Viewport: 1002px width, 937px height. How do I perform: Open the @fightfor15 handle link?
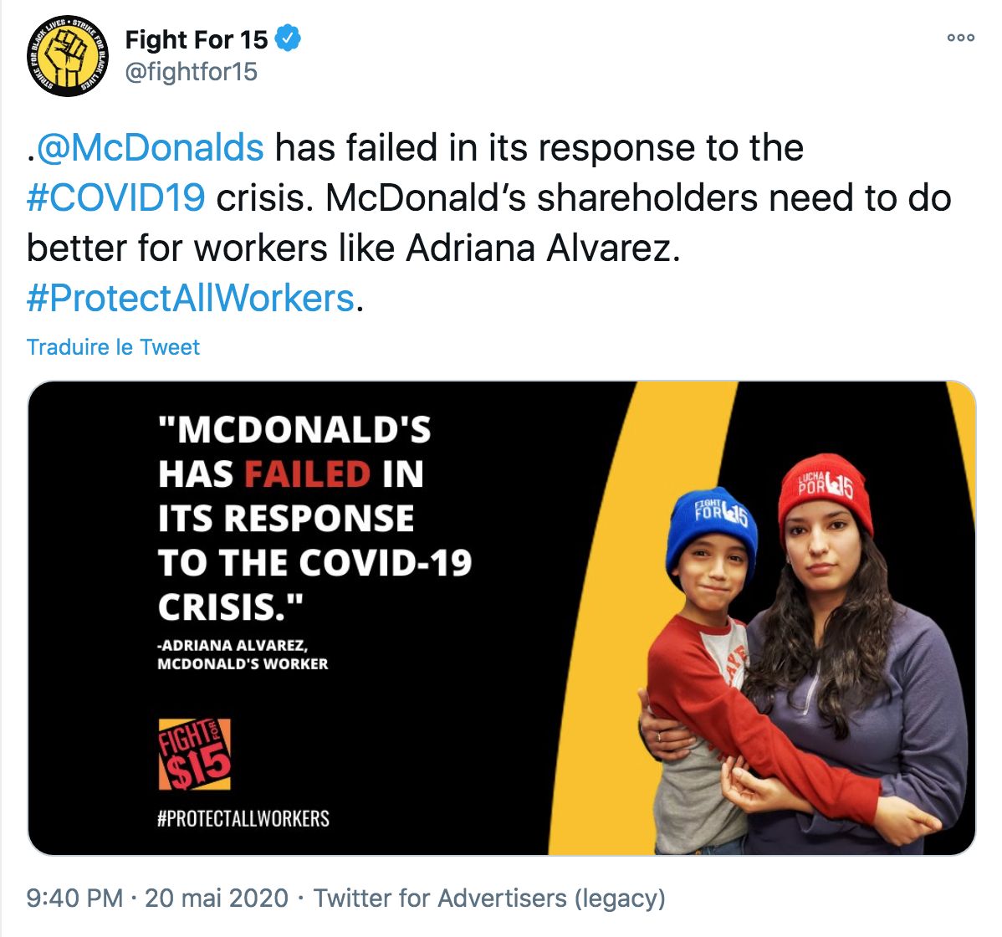191,72
